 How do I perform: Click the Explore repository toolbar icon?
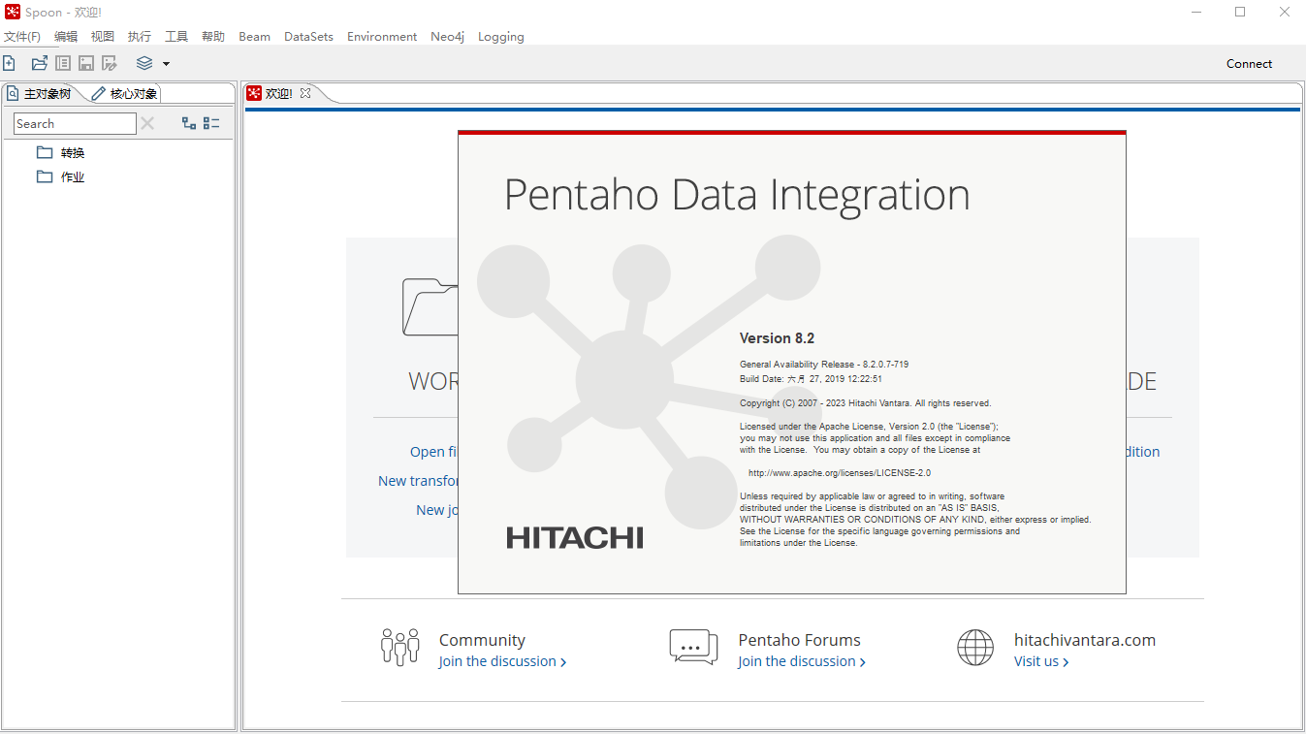coord(63,63)
